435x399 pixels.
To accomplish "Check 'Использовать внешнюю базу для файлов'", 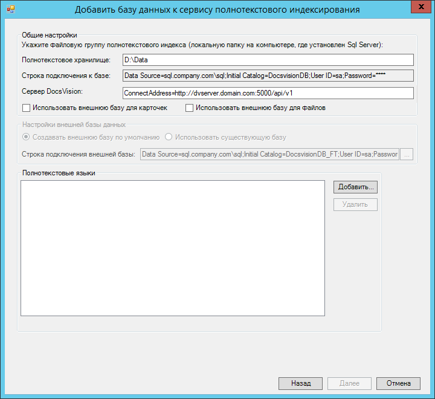I will 189,108.
